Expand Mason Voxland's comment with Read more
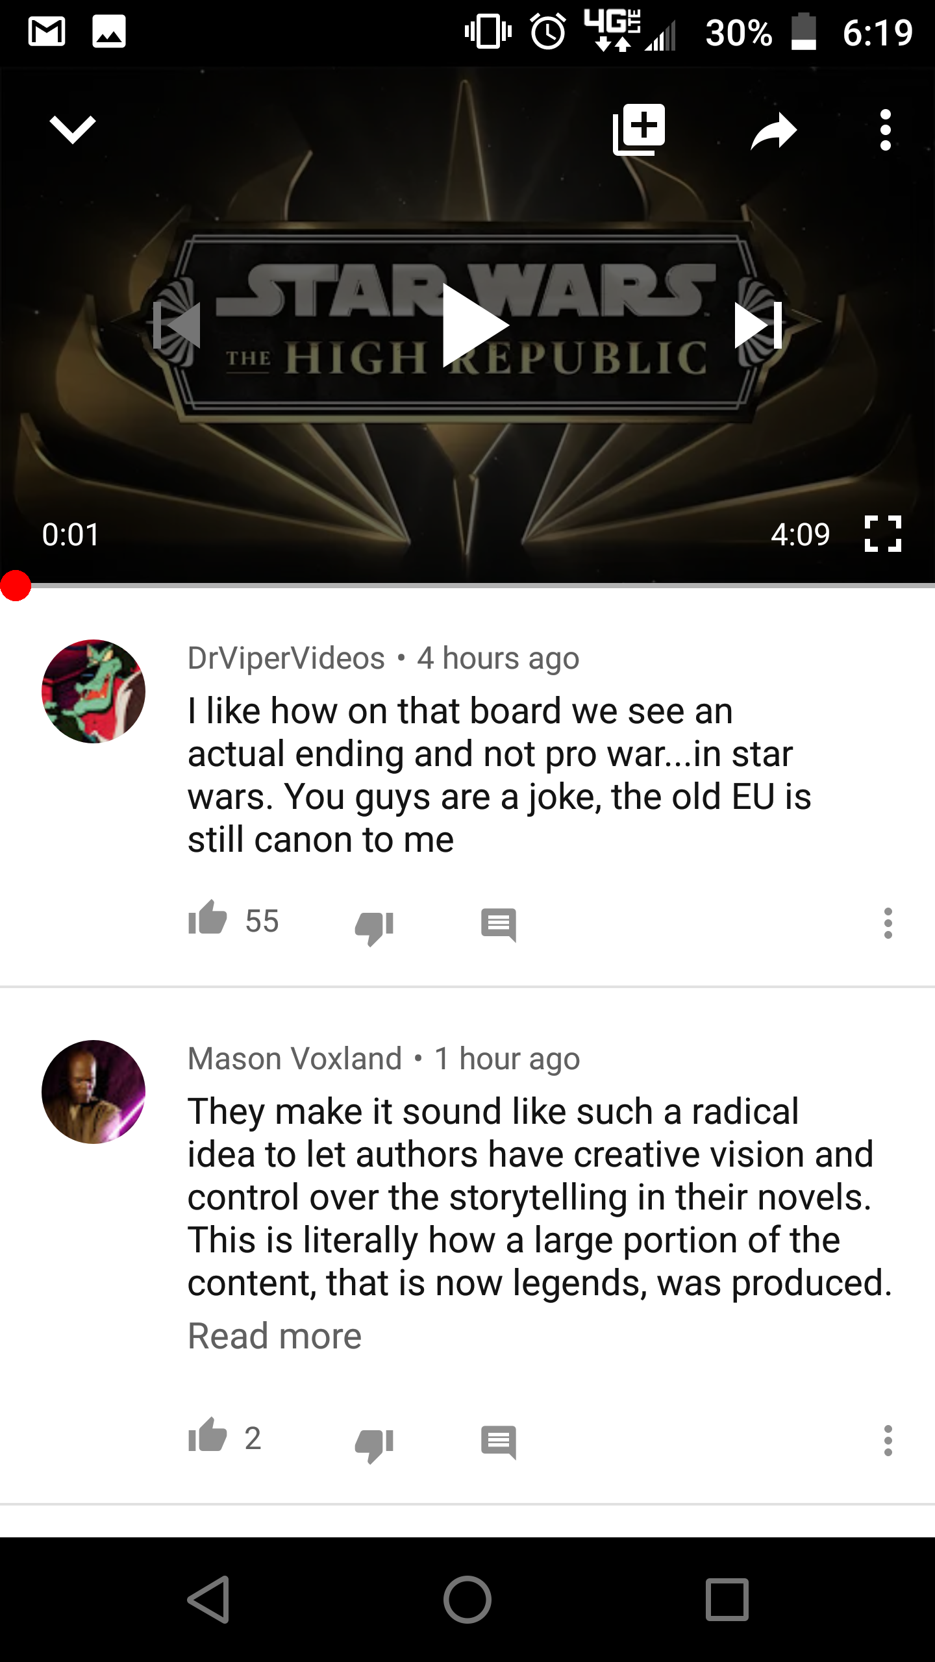The image size is (935, 1662). 275,1336
